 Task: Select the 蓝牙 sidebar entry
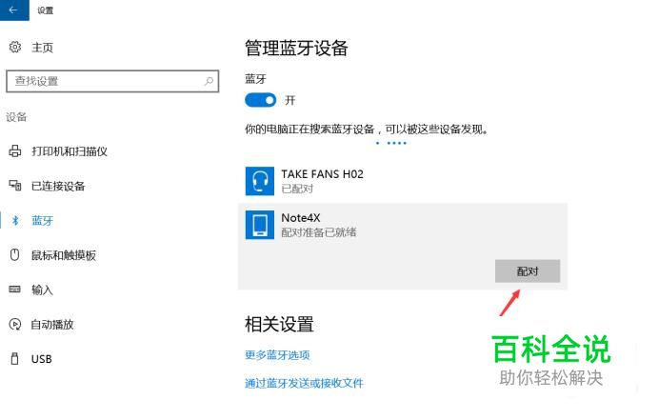click(x=43, y=220)
